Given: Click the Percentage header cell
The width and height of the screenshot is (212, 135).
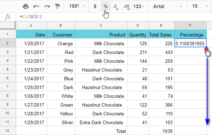Looking at the screenshot, I should (x=191, y=34).
